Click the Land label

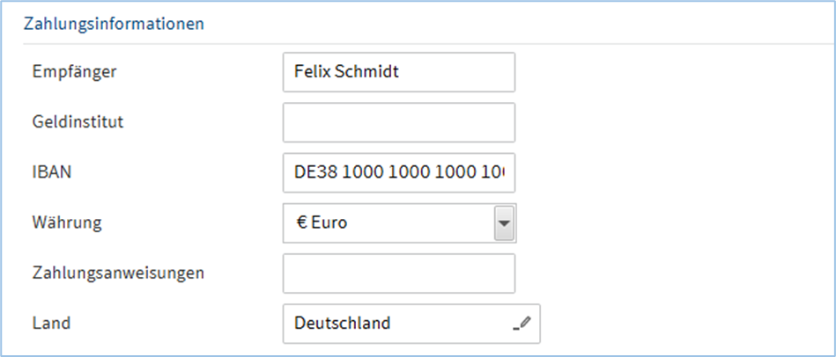50,324
